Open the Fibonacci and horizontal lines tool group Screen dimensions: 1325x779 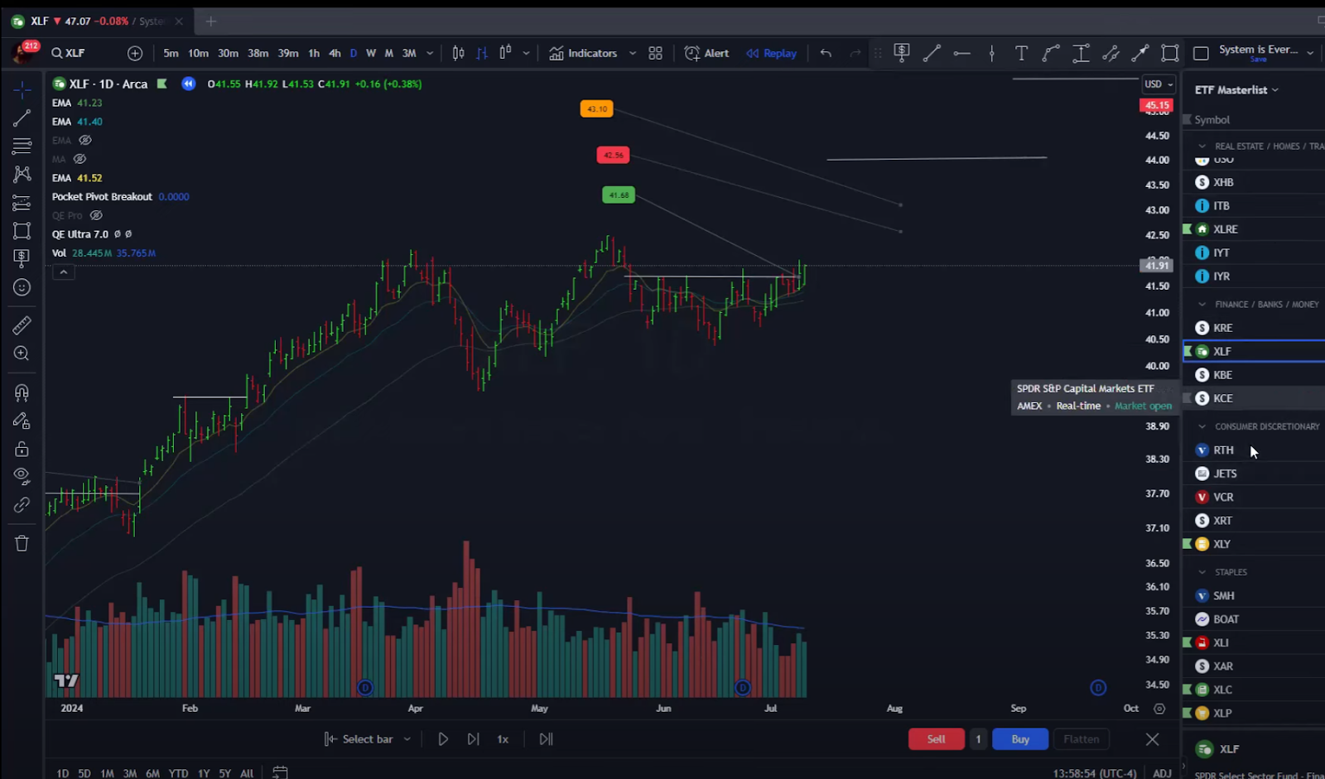pyautogui.click(x=22, y=147)
